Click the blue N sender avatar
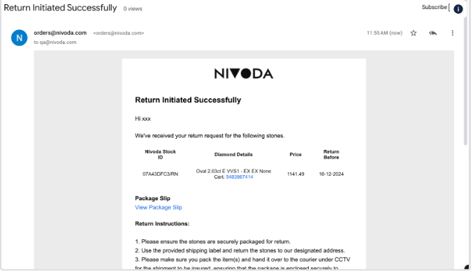This screenshot has height=272, width=473. tap(20, 38)
